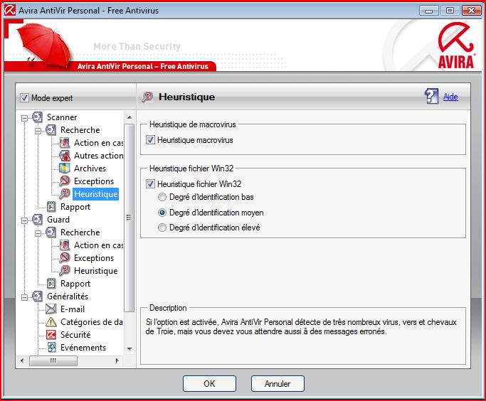The image size is (486, 401).
Task: Click the Aide help icon
Action: tap(431, 96)
